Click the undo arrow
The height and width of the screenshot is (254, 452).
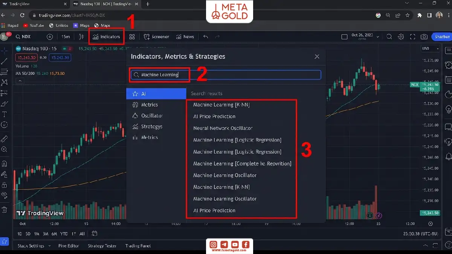tap(205, 37)
